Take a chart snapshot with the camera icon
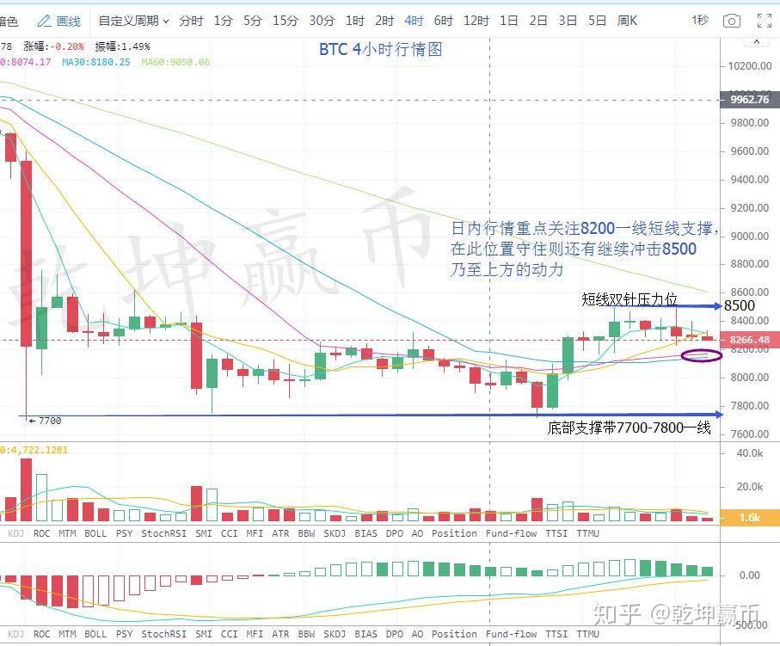Image resolution: width=780 pixels, height=646 pixels. tap(731, 21)
